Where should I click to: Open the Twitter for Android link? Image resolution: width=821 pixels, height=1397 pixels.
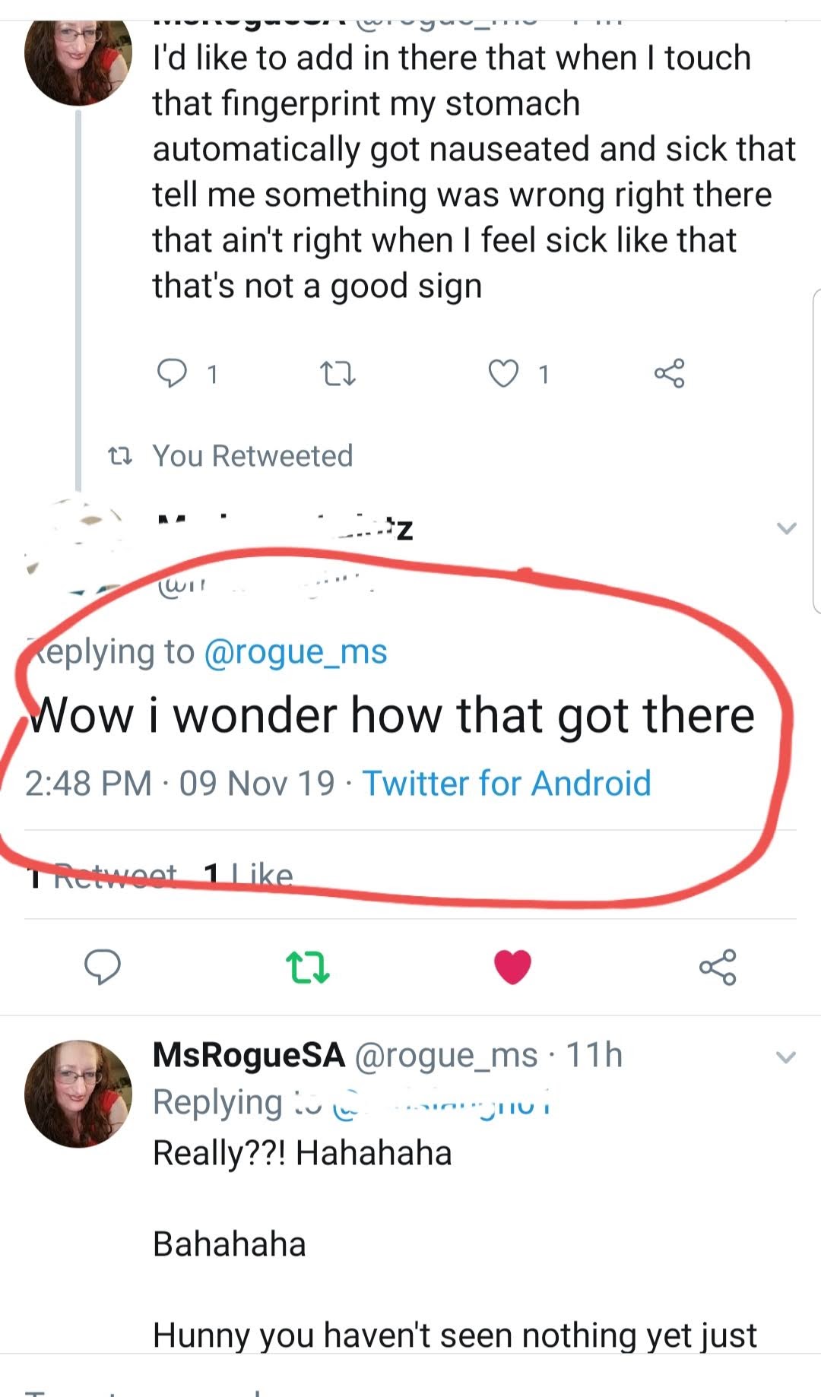point(506,784)
